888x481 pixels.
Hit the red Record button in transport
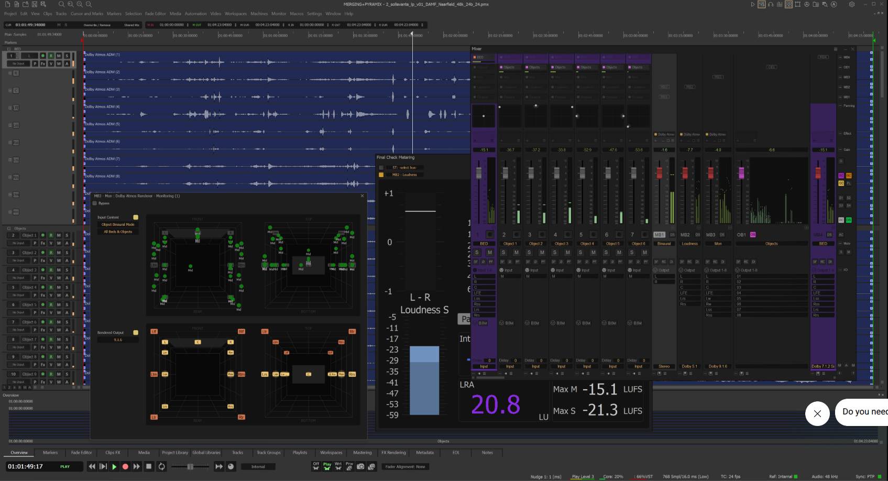(125, 466)
